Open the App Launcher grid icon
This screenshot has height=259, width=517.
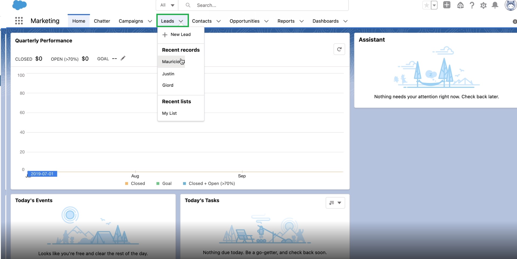click(19, 21)
